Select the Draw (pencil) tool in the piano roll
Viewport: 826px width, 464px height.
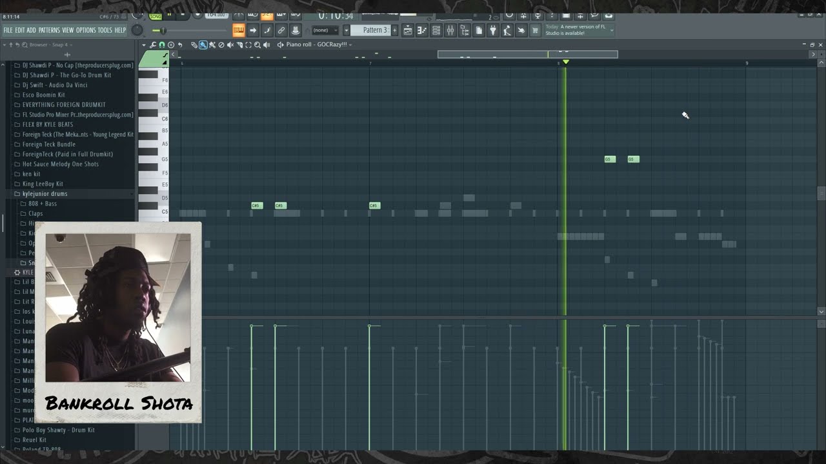tap(194, 44)
